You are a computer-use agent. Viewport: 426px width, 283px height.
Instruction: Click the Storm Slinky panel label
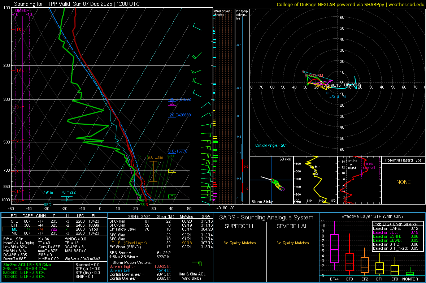click(262, 202)
